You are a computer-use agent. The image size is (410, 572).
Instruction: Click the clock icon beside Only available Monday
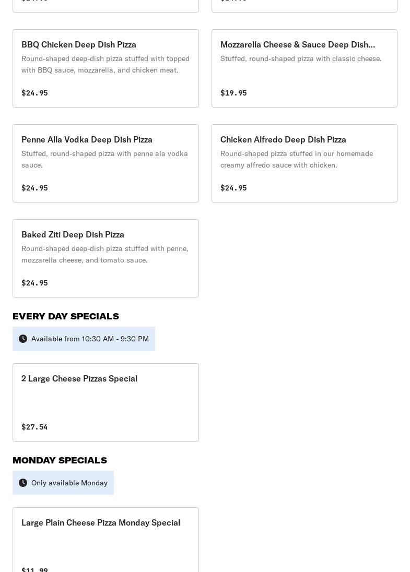23,483
